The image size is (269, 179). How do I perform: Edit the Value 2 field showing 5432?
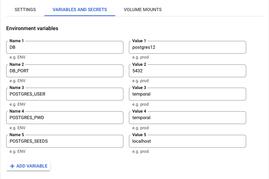click(x=187, y=71)
